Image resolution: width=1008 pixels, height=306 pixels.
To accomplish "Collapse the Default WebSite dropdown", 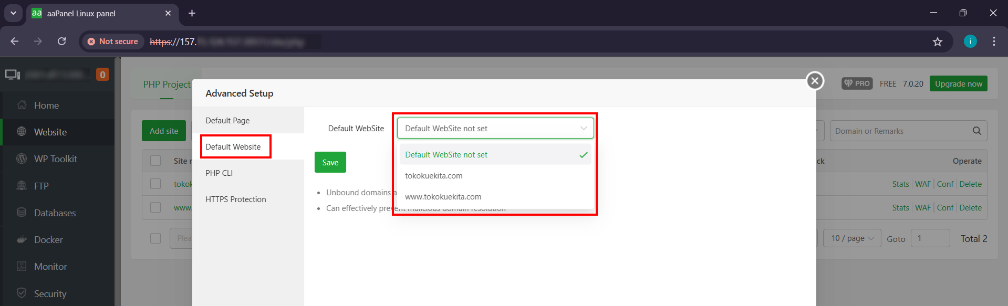I will 495,128.
